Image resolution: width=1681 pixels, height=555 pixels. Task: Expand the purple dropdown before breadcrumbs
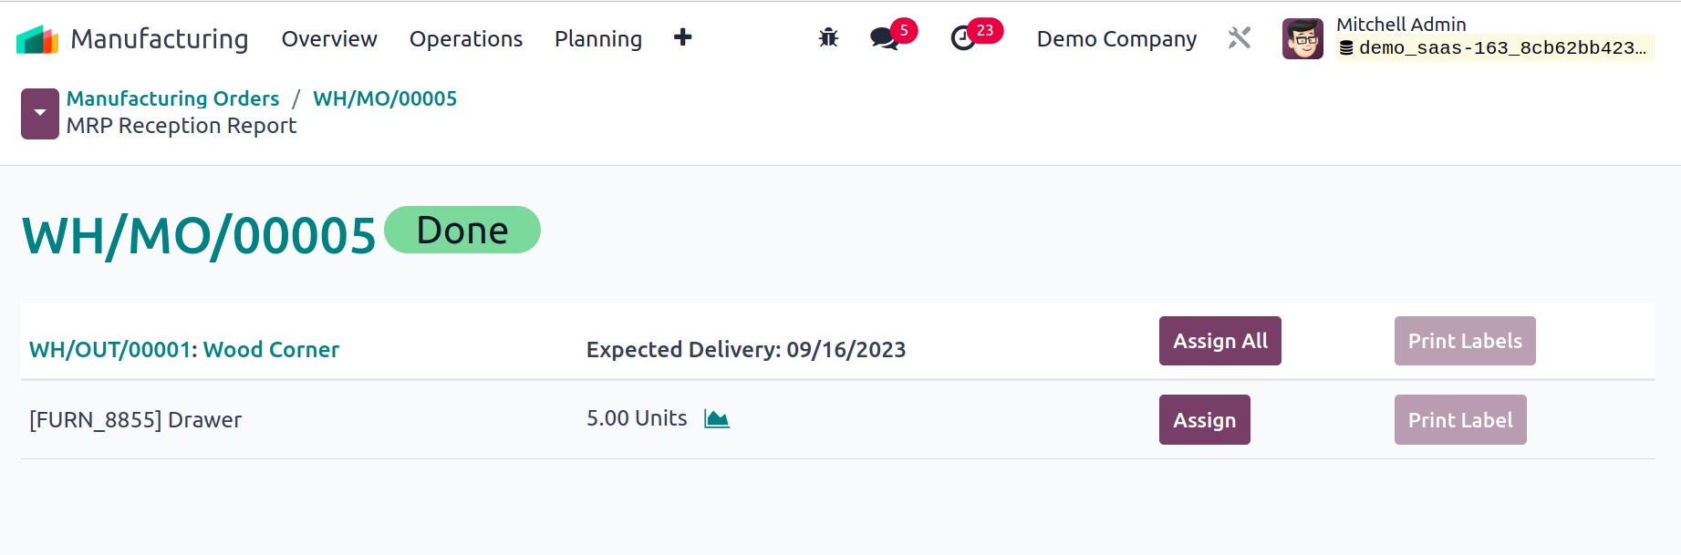[x=40, y=113]
